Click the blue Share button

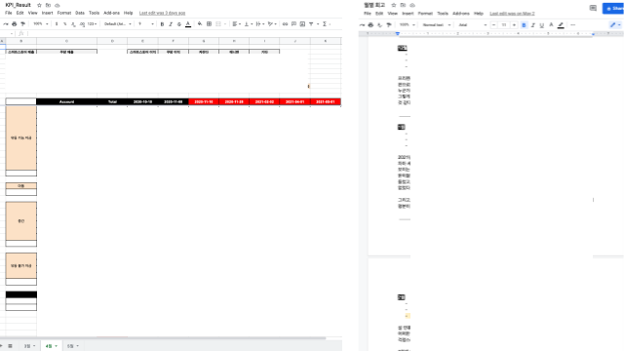coord(613,9)
